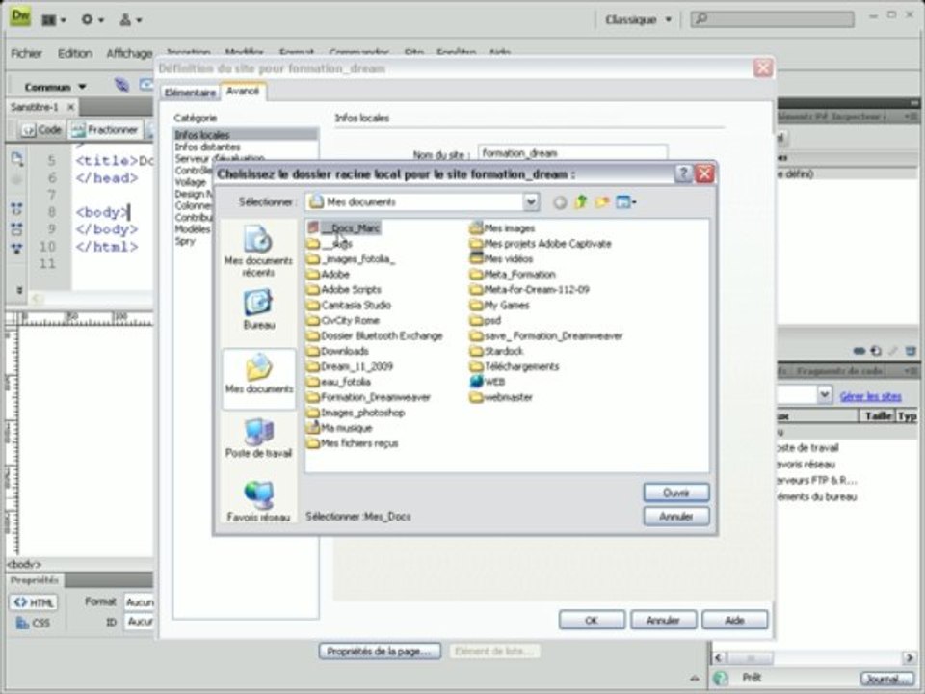This screenshot has height=694, width=925.
Task: Click OK in site definition dialog
Action: coord(592,620)
